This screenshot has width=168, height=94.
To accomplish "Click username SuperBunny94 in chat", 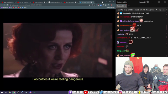I will 126,26.
